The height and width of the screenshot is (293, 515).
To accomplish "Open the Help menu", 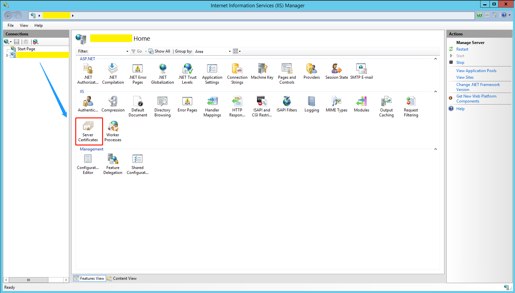I will (x=38, y=25).
